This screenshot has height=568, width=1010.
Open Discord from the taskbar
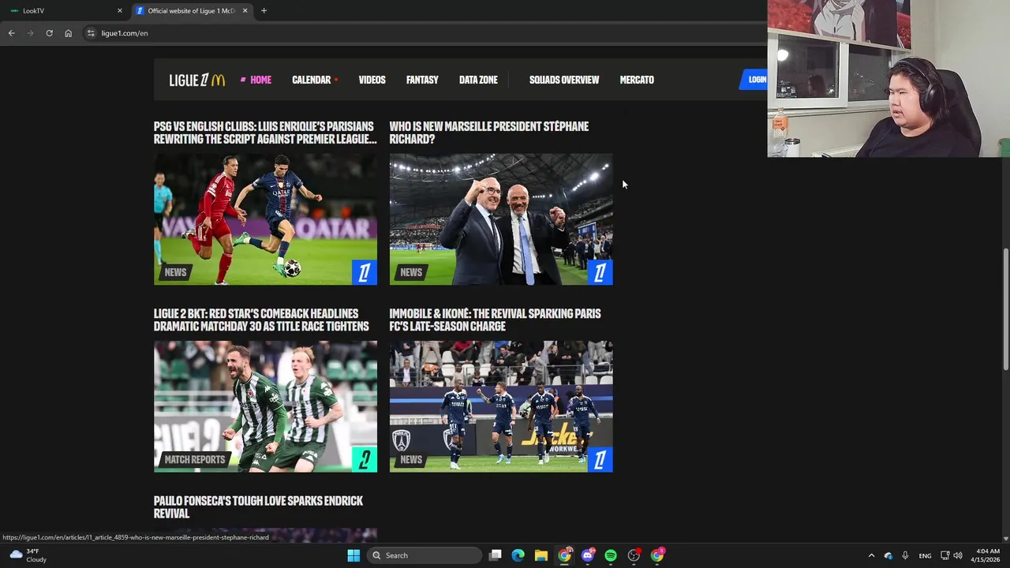coord(588,555)
